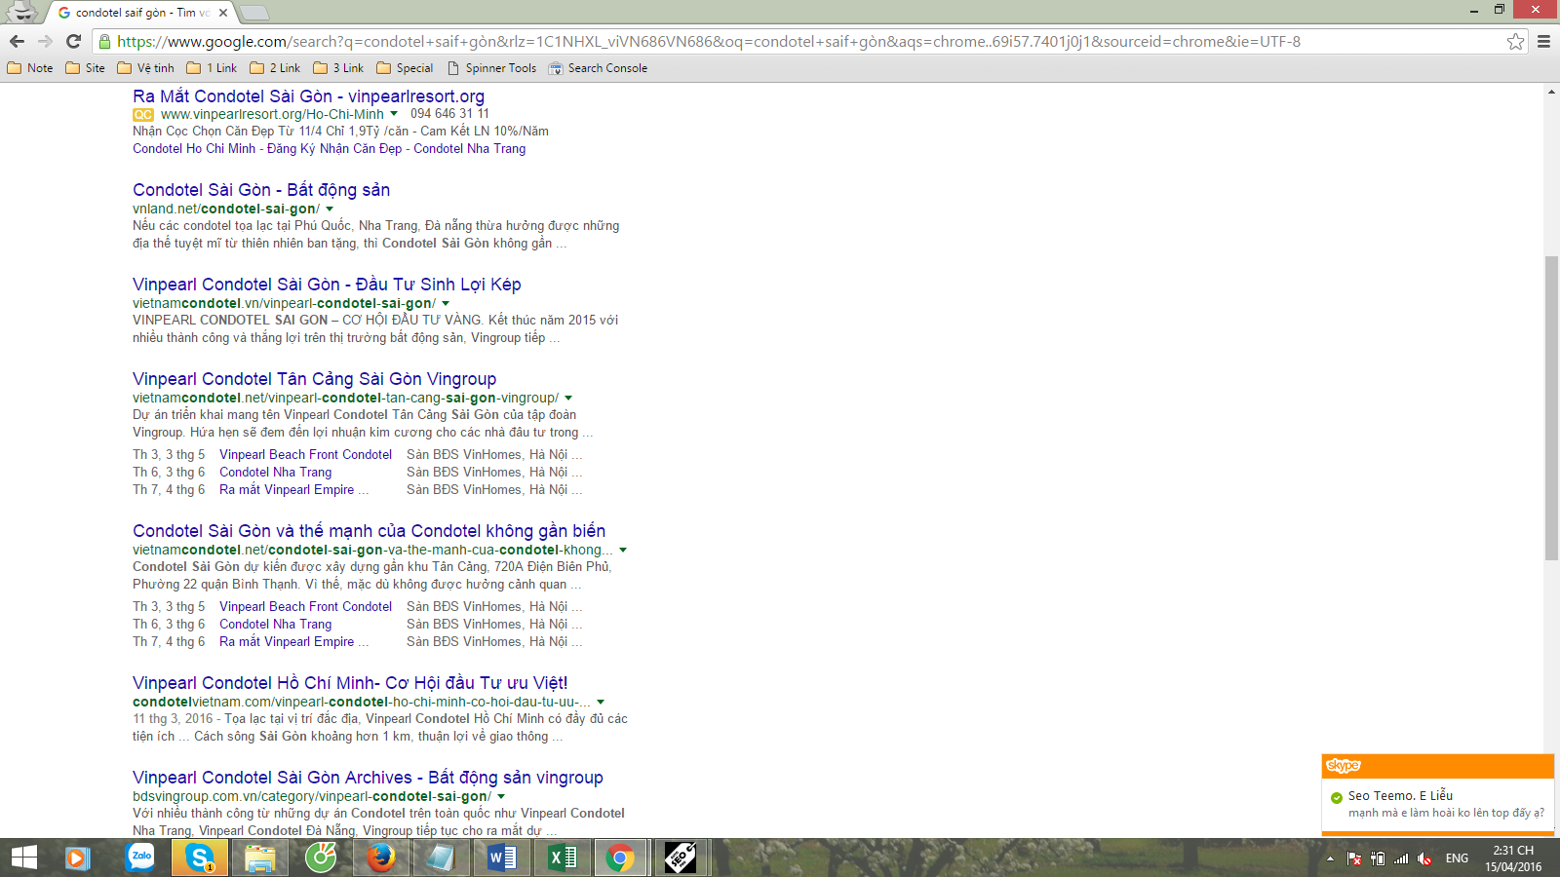Open the Search Console bookmark

point(598,68)
